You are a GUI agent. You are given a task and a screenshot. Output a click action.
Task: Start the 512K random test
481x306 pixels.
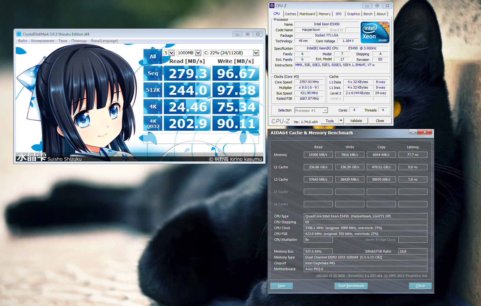click(153, 90)
